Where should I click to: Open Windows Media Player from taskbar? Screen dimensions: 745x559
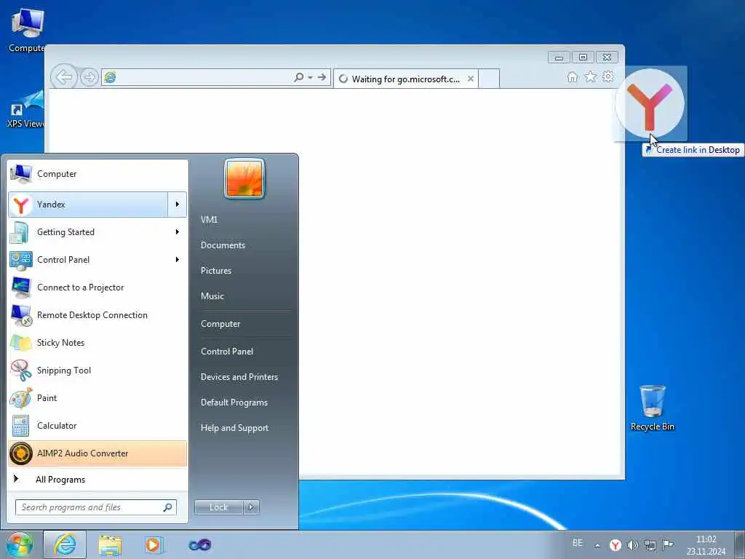coord(154,545)
